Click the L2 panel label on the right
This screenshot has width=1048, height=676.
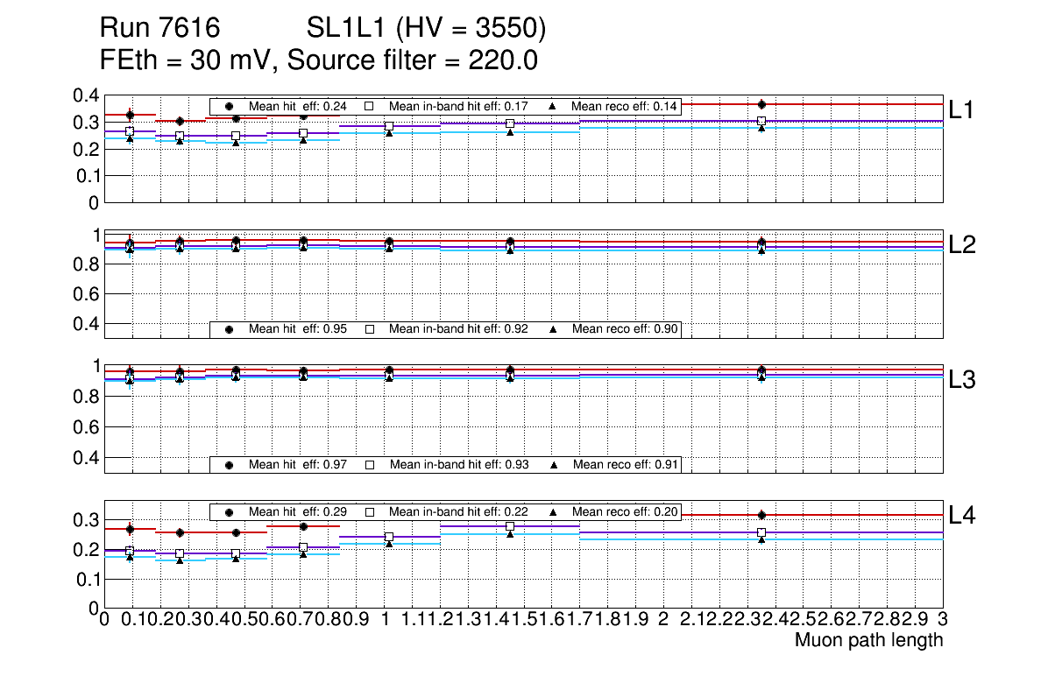pyautogui.click(x=962, y=245)
